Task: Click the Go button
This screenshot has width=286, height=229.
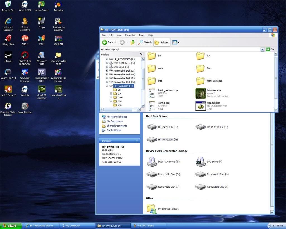Action: (x=270, y=49)
